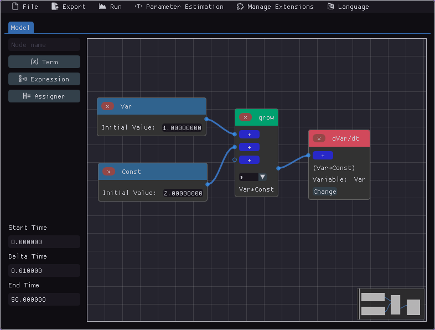Delete the dVar/dt assigner node
435x330 pixels.
coord(319,138)
